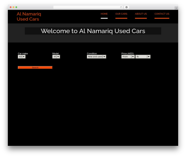Click the round download icon beside address bar
The width and height of the screenshot is (186, 157).
click(126, 7)
